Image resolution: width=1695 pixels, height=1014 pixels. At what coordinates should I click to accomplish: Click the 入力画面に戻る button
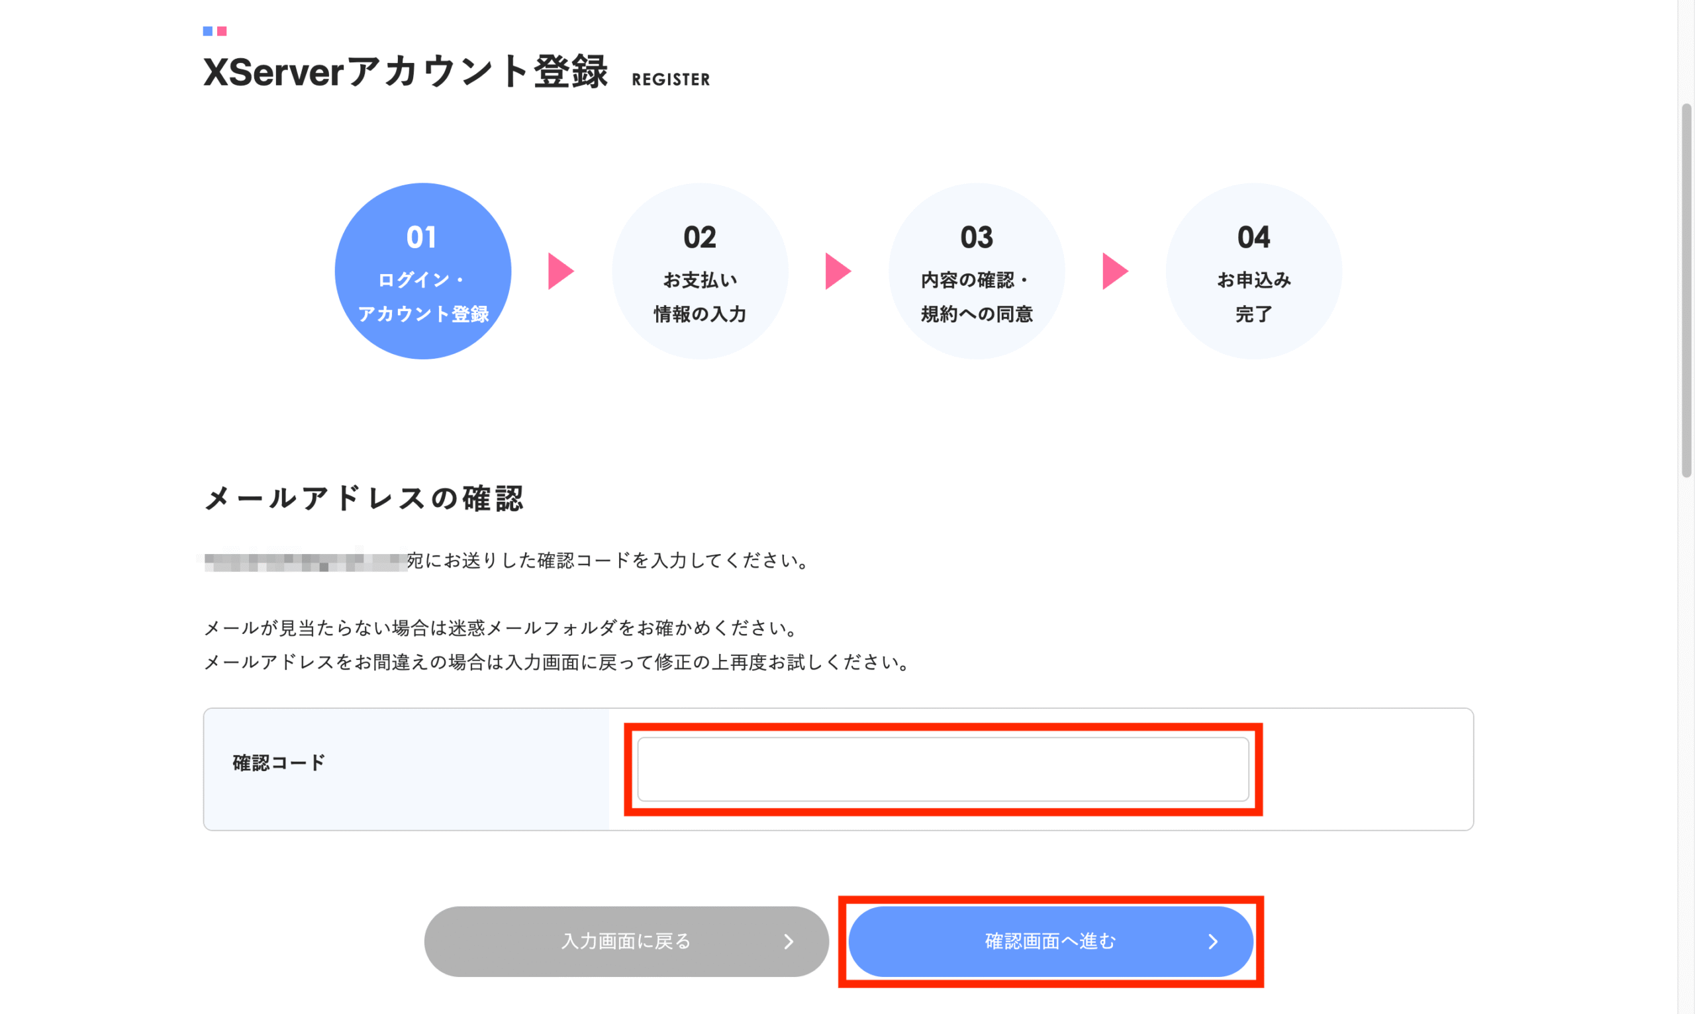[626, 941]
